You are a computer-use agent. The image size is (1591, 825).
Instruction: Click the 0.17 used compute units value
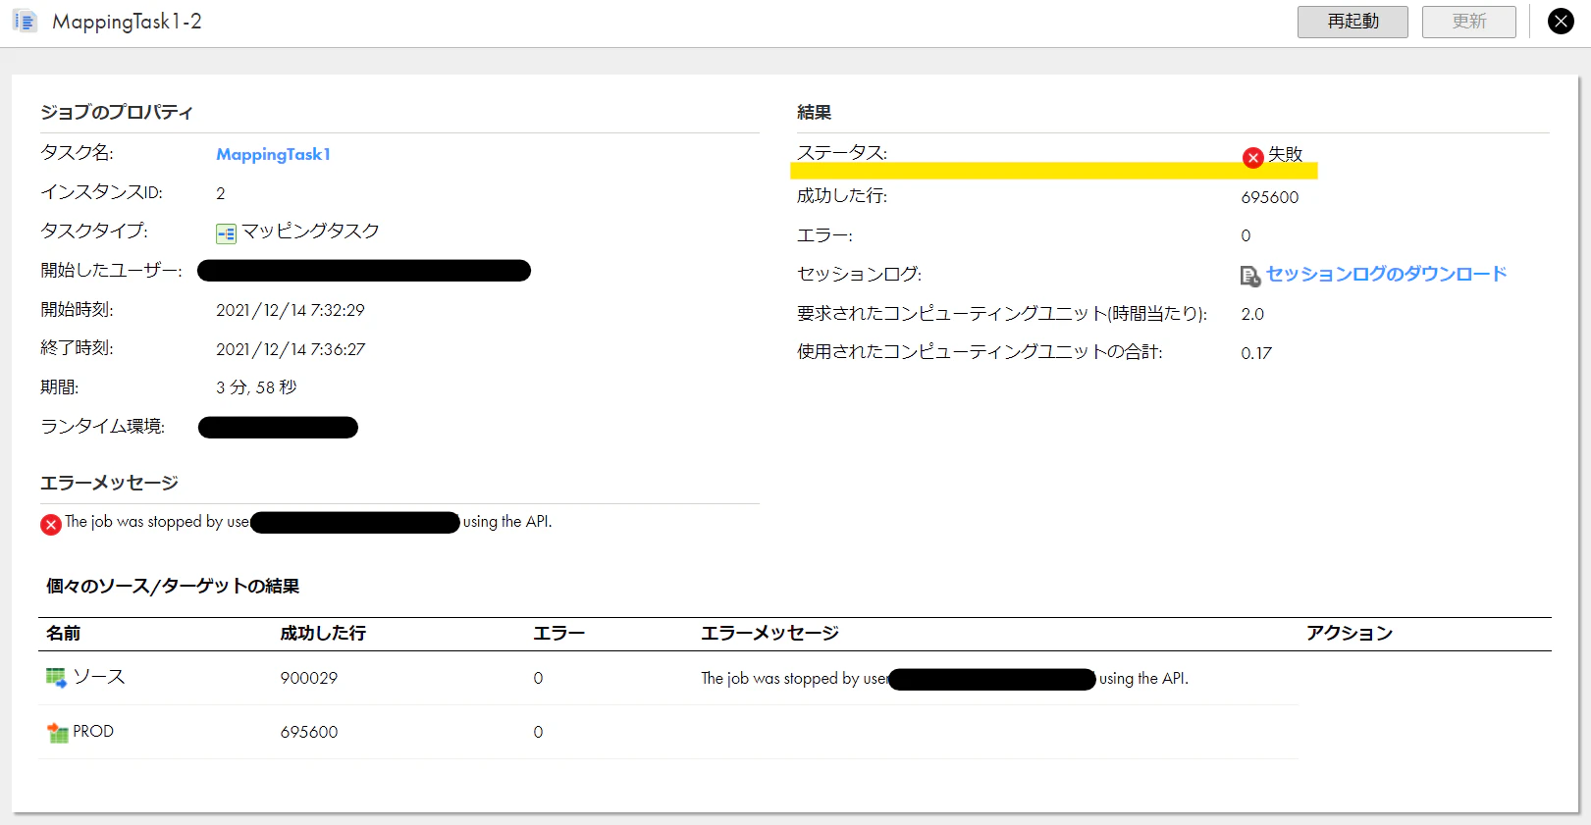coord(1256,353)
